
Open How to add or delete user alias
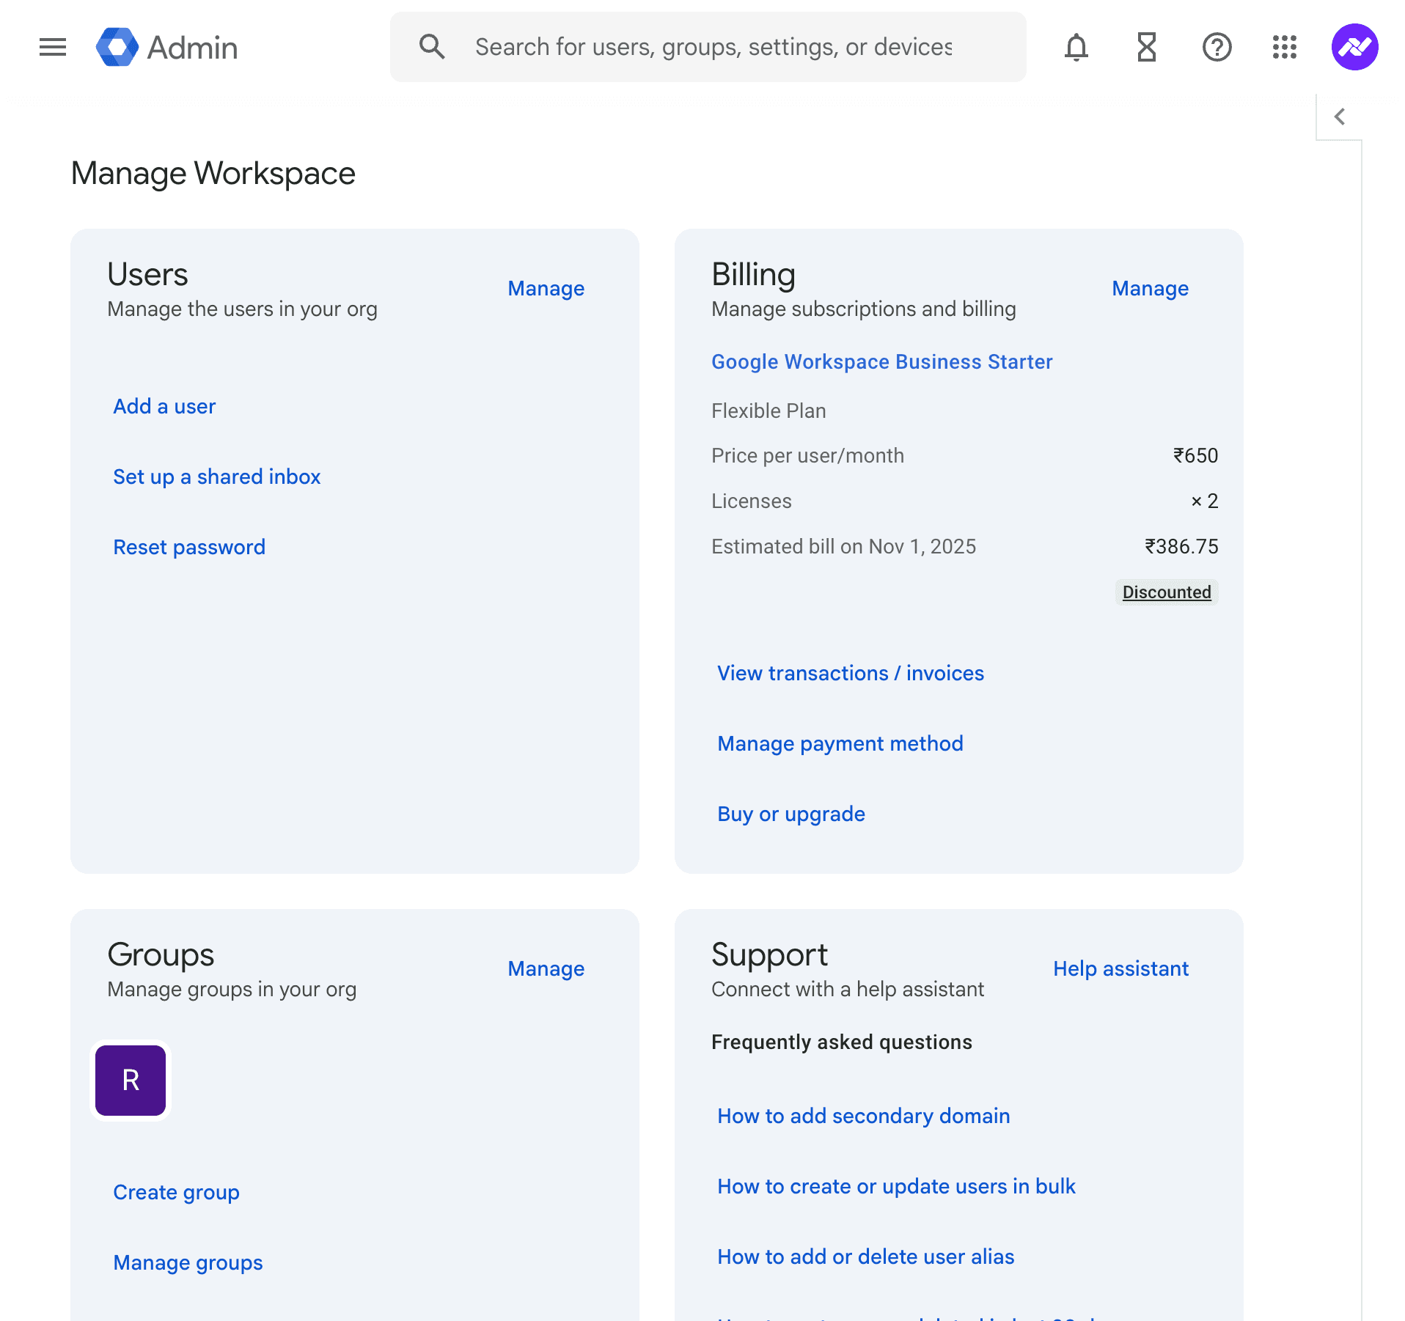[866, 1256]
